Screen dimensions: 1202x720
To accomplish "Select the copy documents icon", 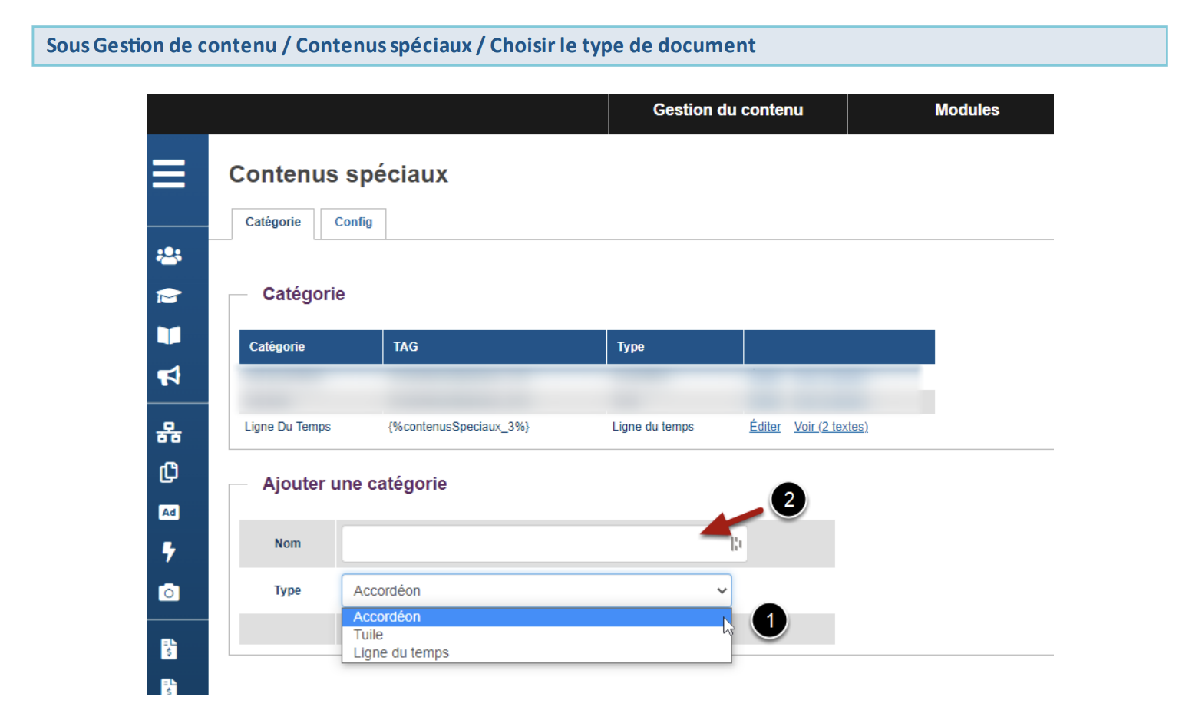I will [169, 472].
